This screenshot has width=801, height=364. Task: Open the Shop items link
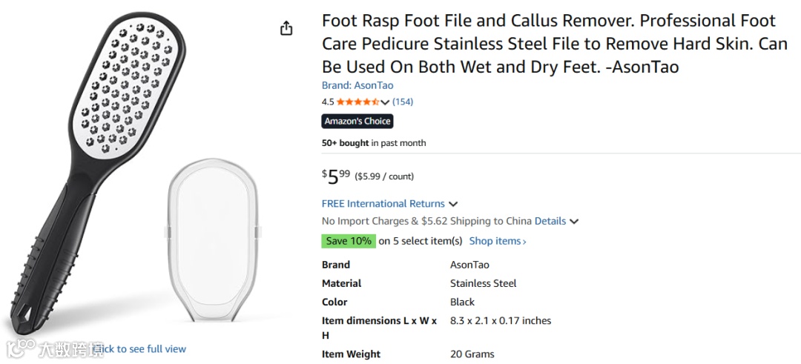point(498,241)
